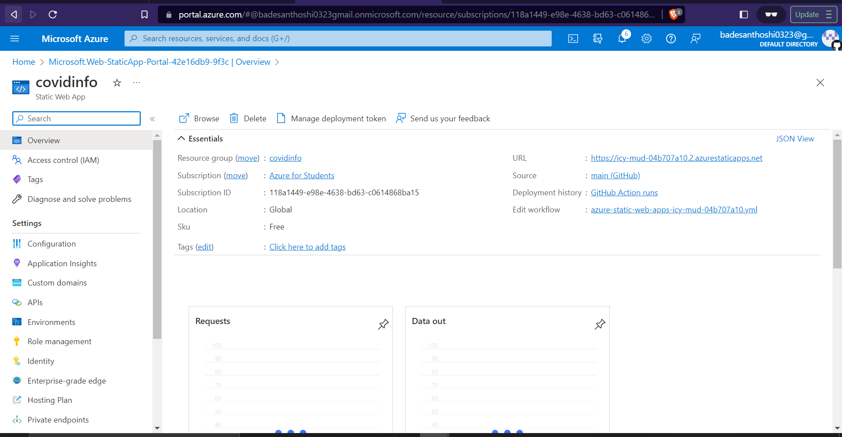Click inside the resources search bar

click(x=338, y=39)
